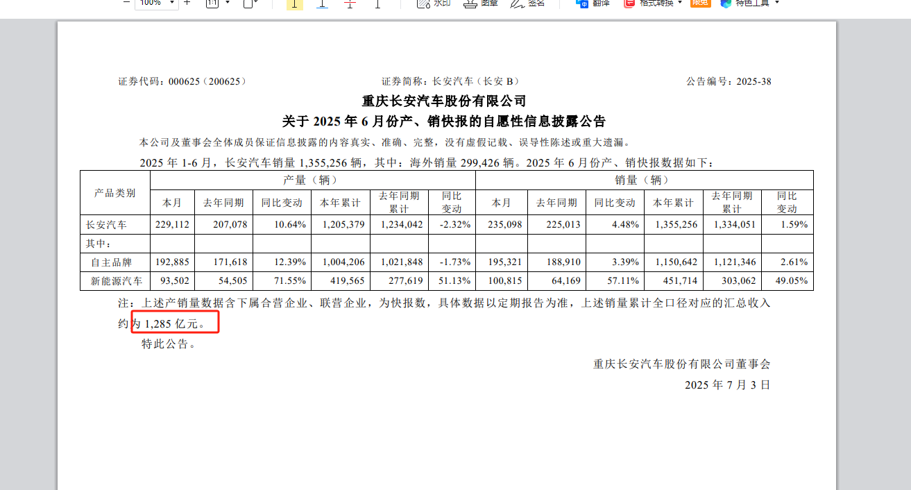Click the 证券简称：长安汽车 text
Image resolution: width=911 pixels, height=490 pixels.
[x=450, y=82]
